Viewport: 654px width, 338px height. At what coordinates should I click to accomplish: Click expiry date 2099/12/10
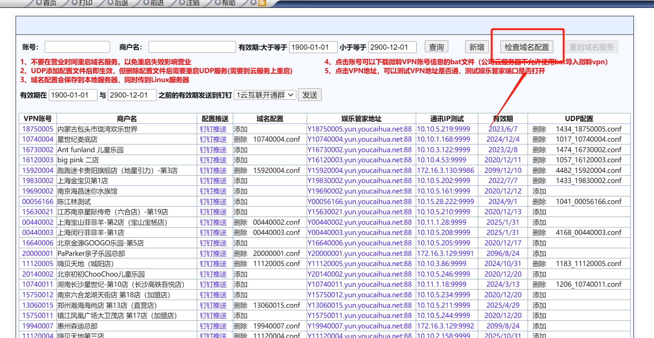503,170
